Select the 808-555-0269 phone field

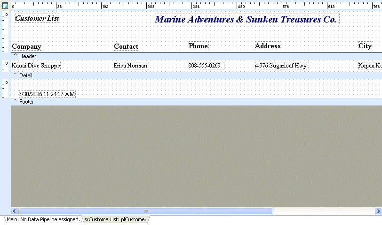[206, 66]
